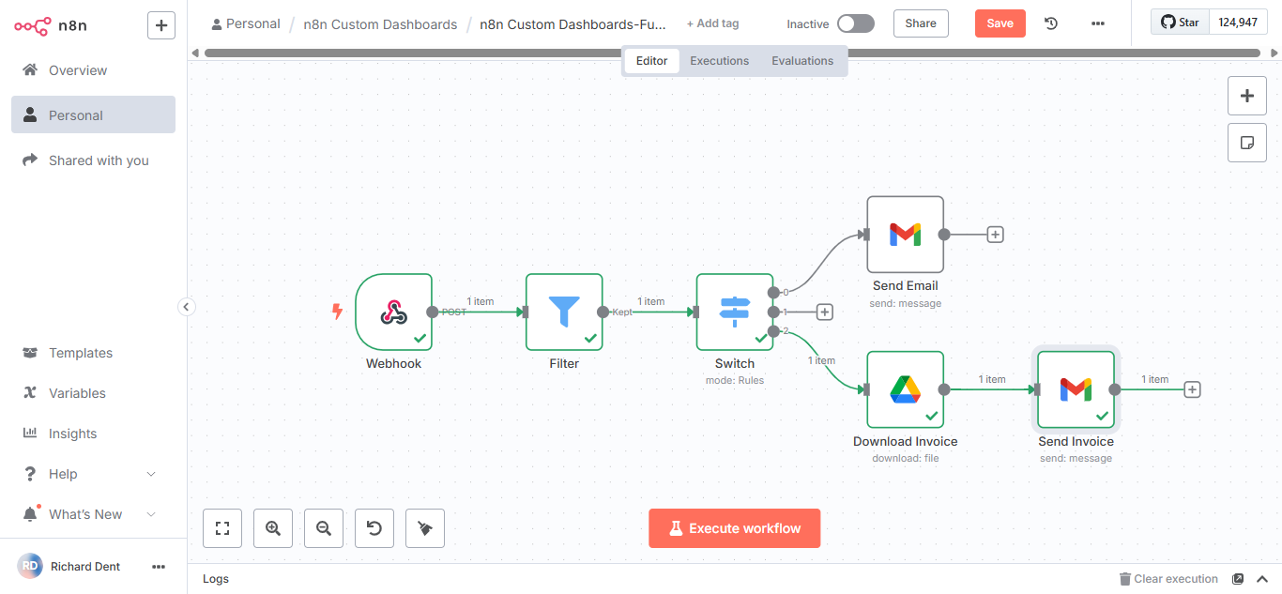
Task: Click the GitHub star count 124,947
Action: click(1238, 22)
